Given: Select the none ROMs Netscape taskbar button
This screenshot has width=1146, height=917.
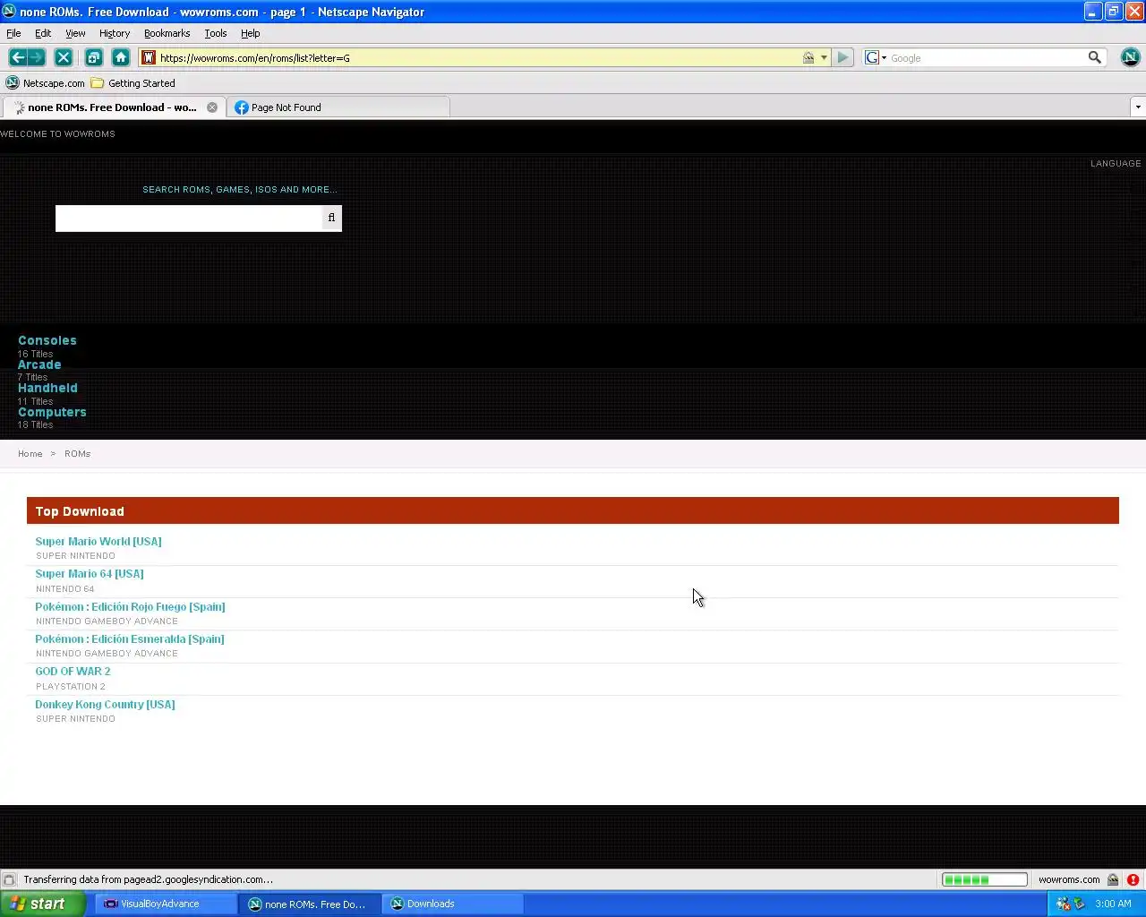Looking at the screenshot, I should [x=310, y=904].
